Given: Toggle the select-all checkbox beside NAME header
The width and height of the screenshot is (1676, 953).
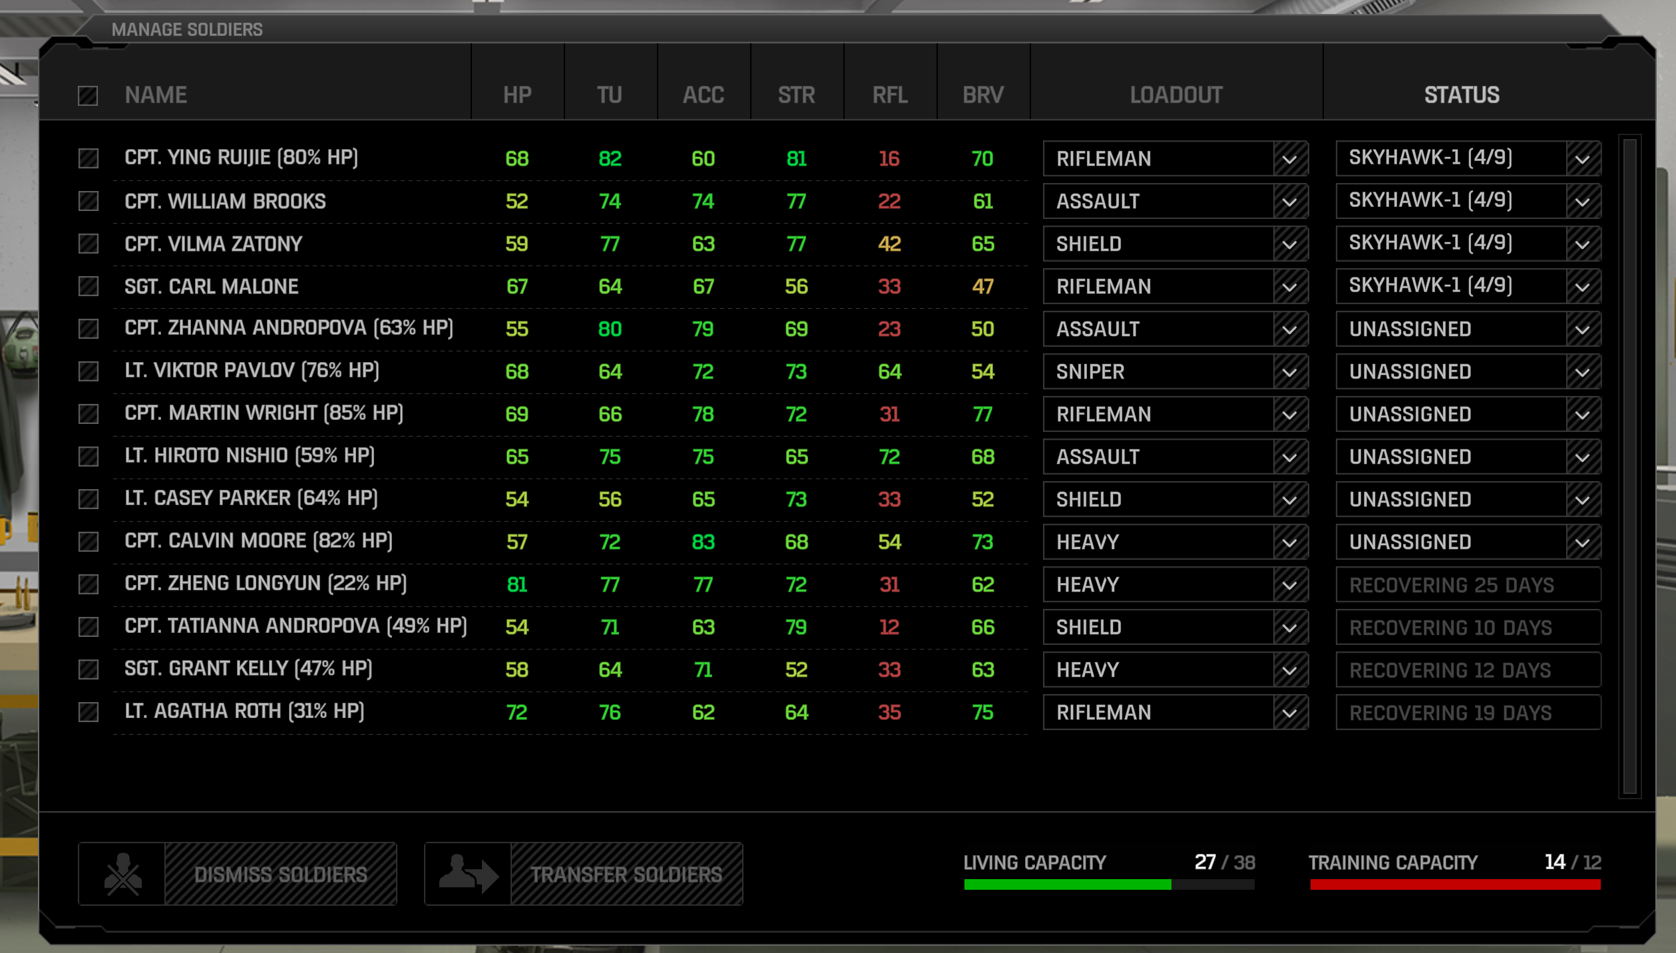Looking at the screenshot, I should tap(88, 96).
